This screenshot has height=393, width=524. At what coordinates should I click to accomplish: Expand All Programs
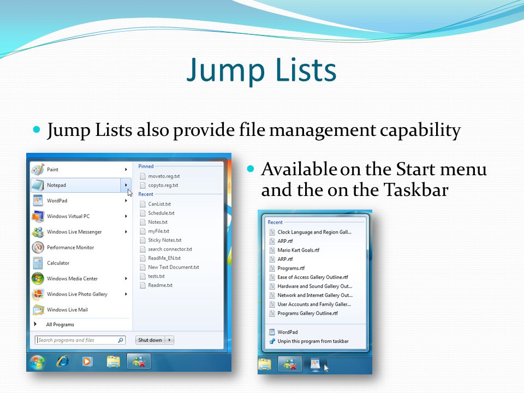(x=60, y=324)
